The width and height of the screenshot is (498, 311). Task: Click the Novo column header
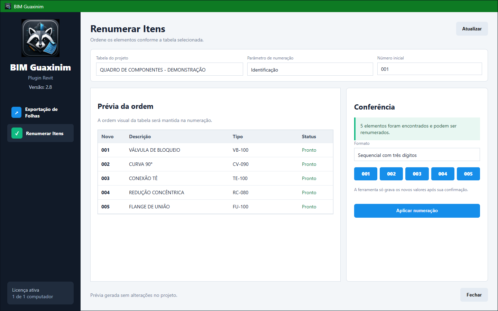point(108,136)
